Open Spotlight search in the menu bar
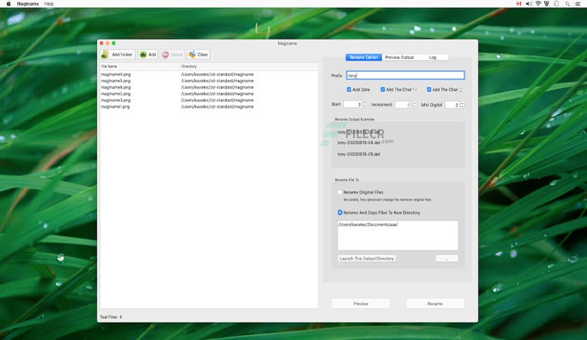 pos(567,4)
